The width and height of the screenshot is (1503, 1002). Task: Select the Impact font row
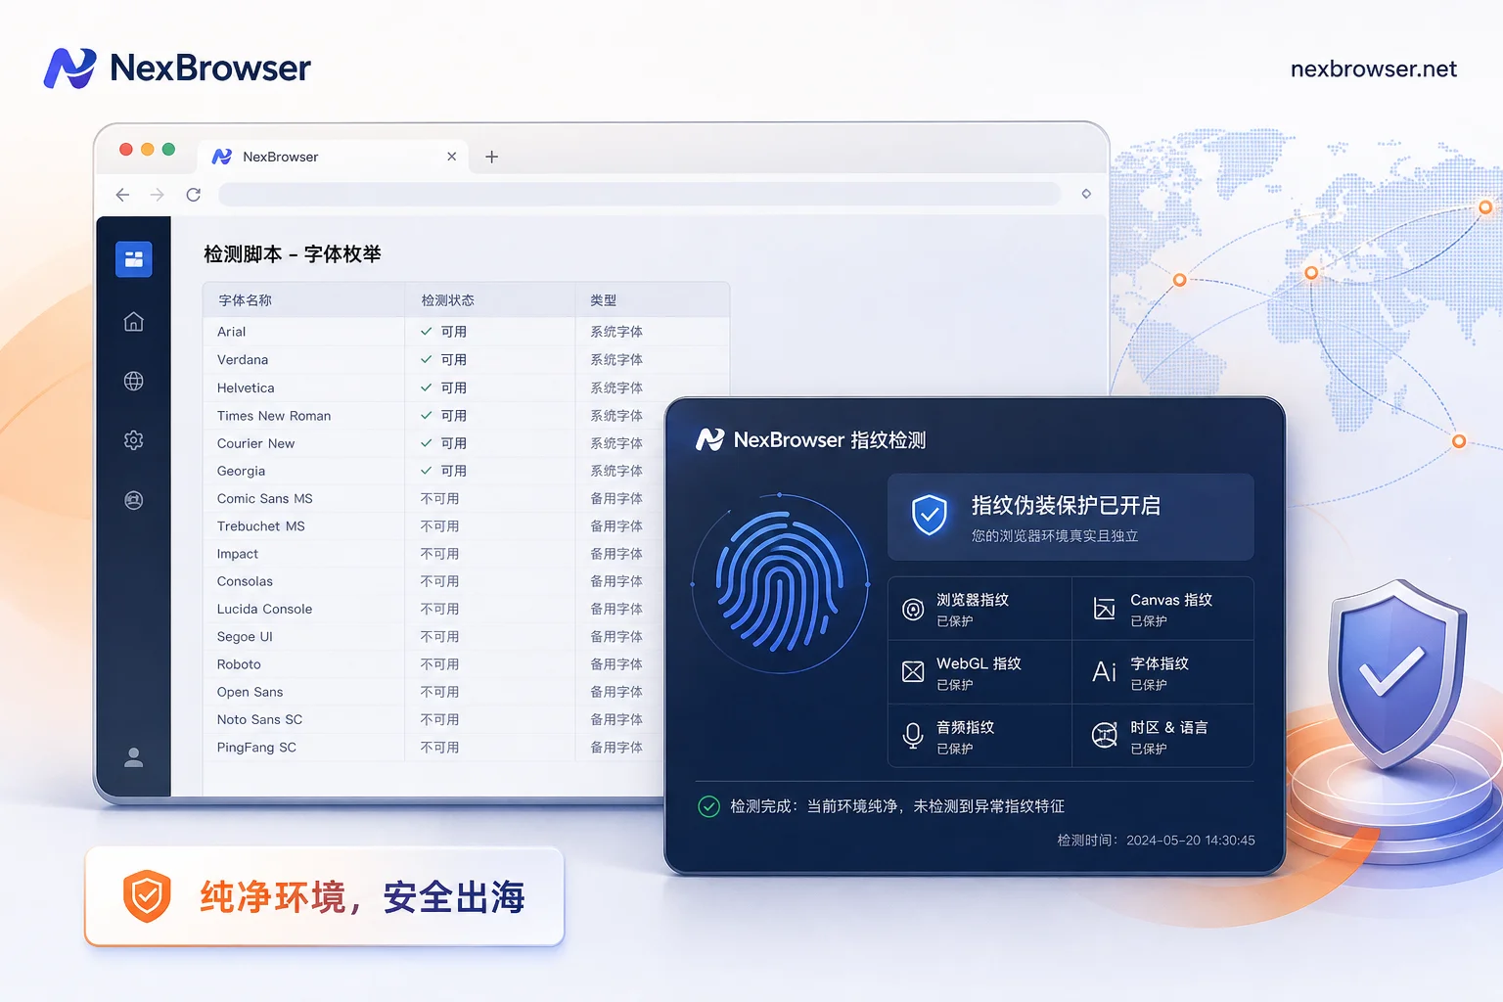pos(434,554)
